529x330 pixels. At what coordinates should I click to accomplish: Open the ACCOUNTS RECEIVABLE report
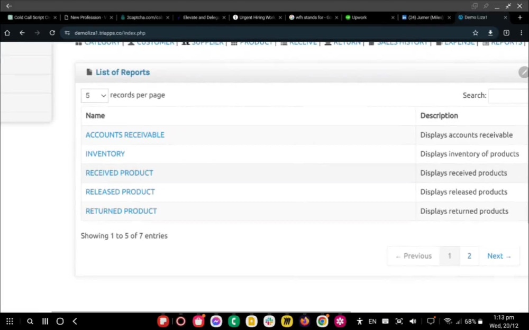point(125,135)
